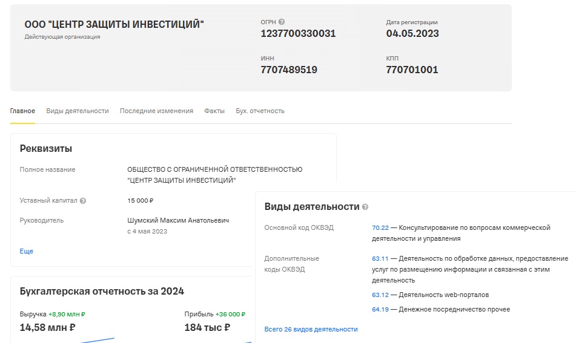Open the Виды деятельности tab
The width and height of the screenshot is (576, 343).
click(x=78, y=111)
